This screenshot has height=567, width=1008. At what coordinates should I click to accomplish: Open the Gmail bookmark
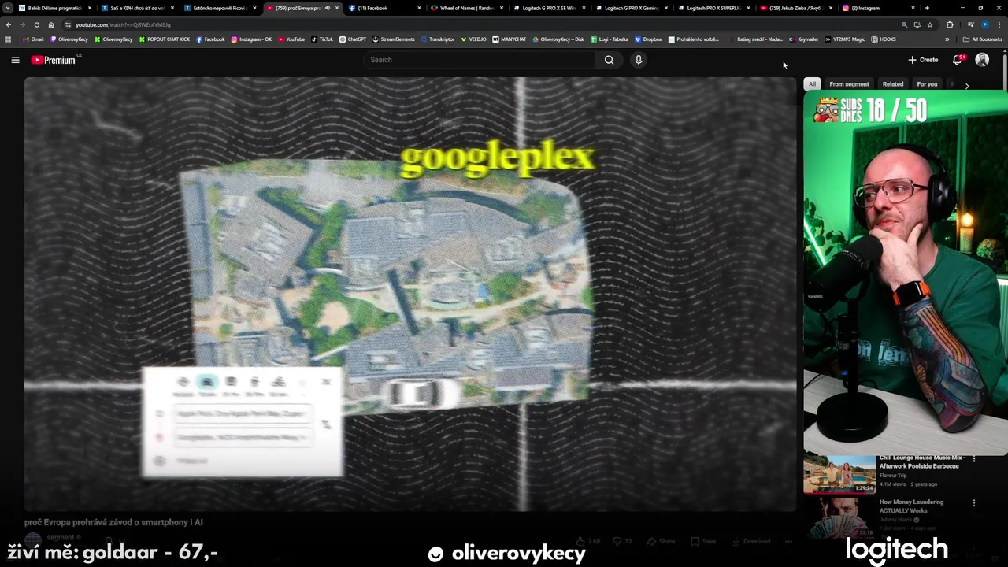(x=34, y=39)
